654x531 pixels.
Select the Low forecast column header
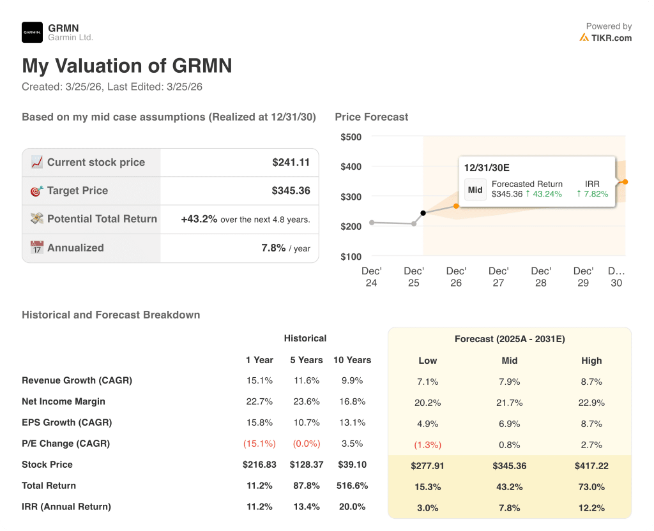(427, 361)
